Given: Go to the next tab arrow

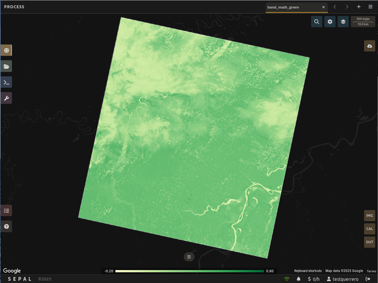Looking at the screenshot, I should pos(347,7).
